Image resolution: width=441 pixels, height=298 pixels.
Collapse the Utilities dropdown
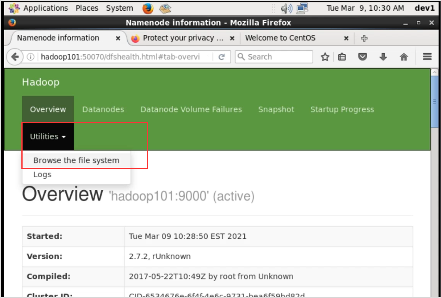(48, 136)
